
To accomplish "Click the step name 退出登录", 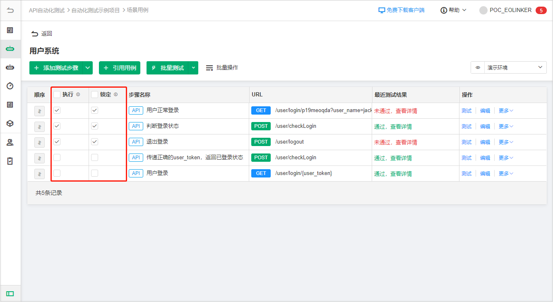I will (157, 142).
